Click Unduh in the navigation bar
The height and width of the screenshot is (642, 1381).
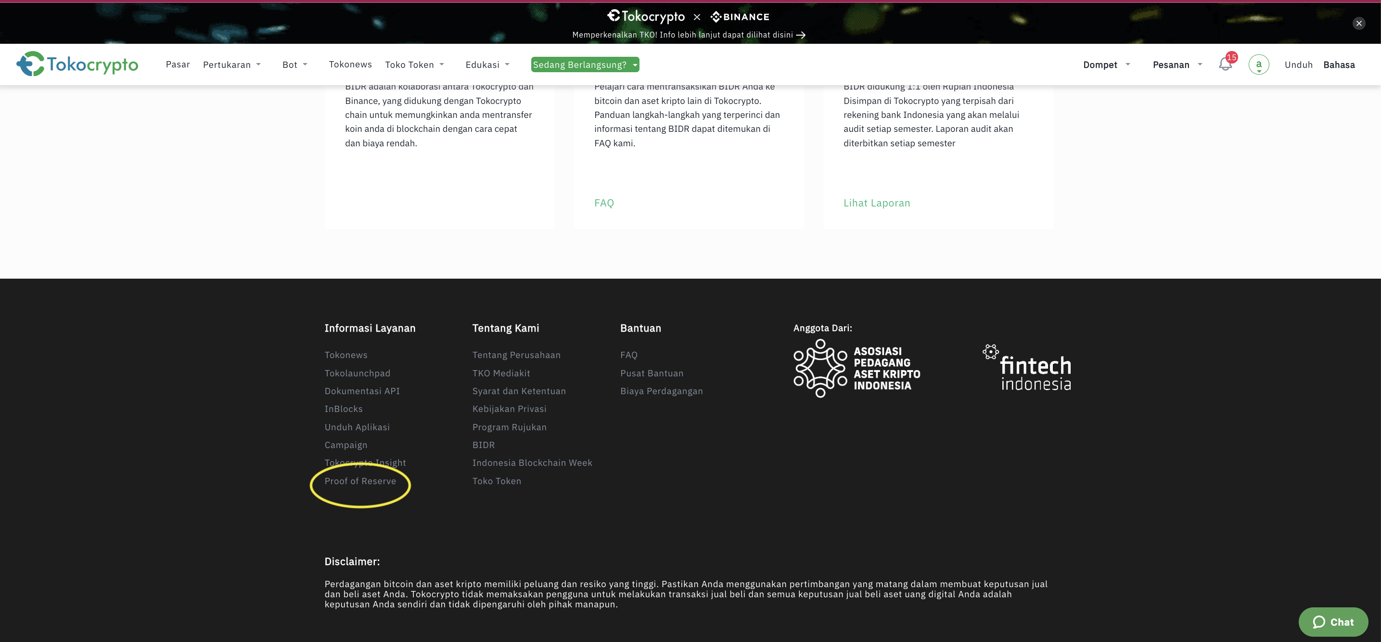click(1298, 65)
